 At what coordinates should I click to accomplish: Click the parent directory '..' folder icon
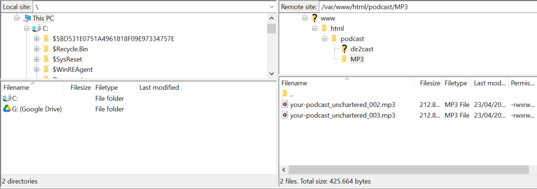[x=285, y=93]
